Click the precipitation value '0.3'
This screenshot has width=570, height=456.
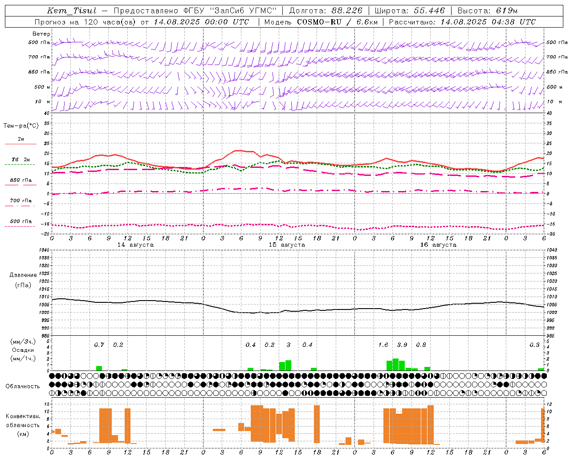[534, 345]
